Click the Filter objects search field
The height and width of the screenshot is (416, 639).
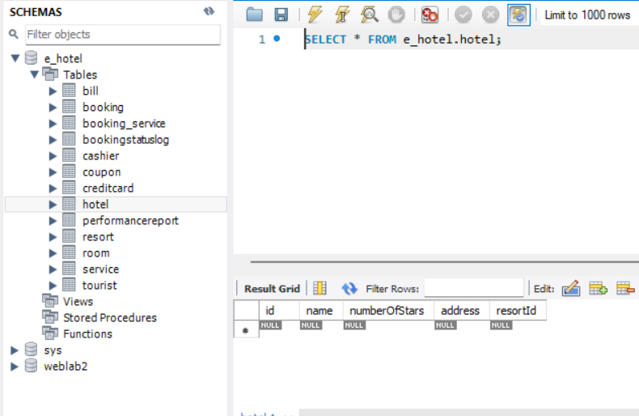[x=121, y=34]
